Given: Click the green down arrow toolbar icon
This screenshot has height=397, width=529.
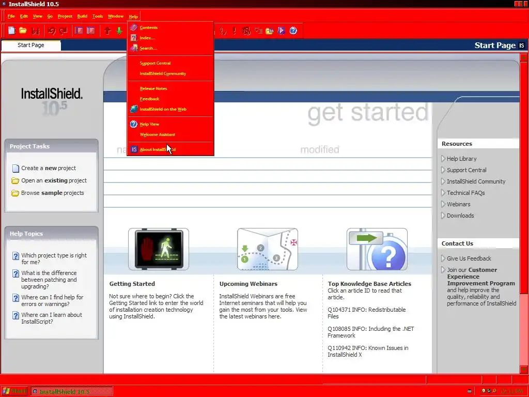Looking at the screenshot, I should [x=119, y=31].
